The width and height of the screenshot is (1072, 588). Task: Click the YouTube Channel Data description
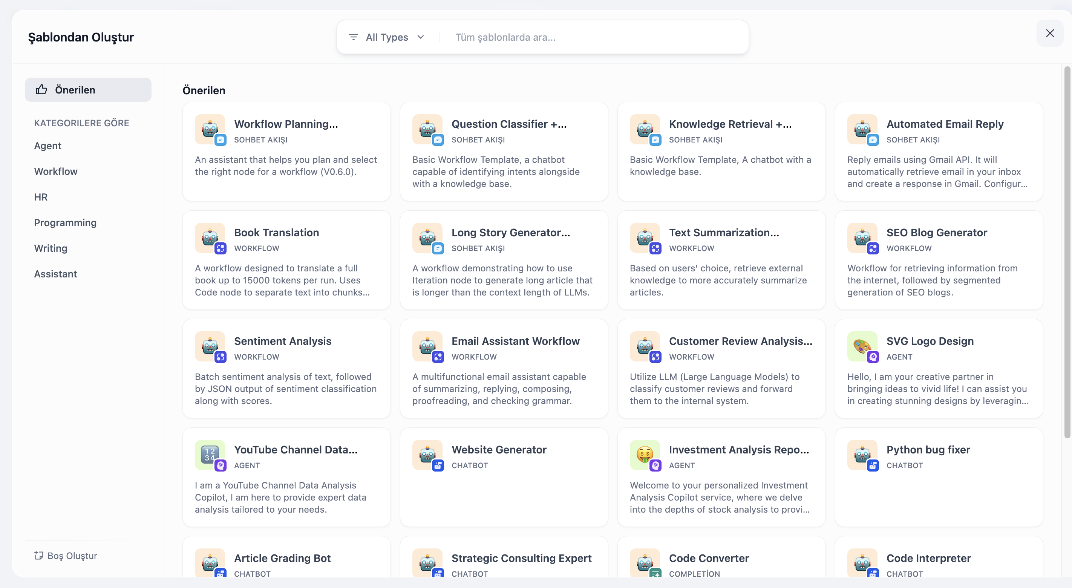pyautogui.click(x=281, y=497)
